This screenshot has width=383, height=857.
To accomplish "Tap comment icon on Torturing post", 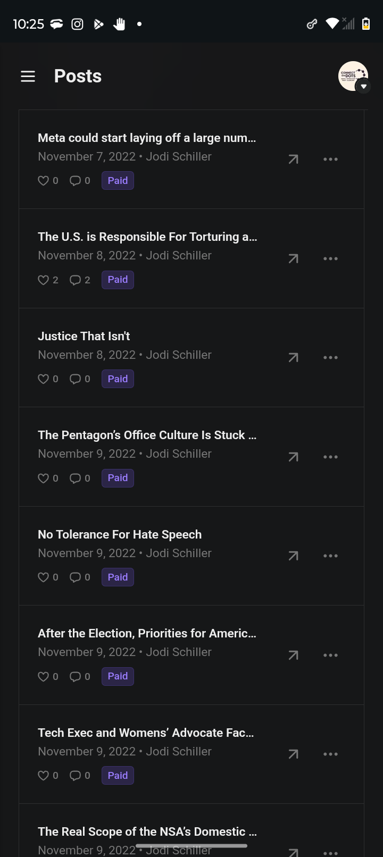I will click(75, 280).
